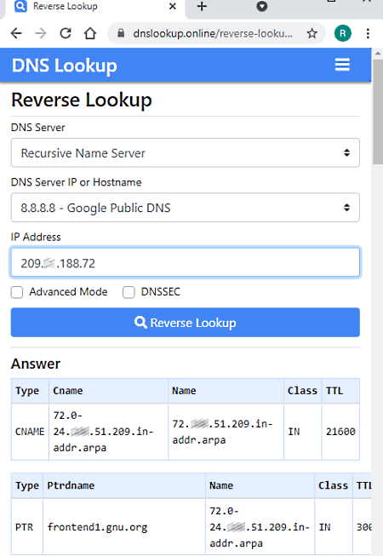The image size is (383, 556).
Task: Reload the page with refresh icon
Action: click(66, 33)
